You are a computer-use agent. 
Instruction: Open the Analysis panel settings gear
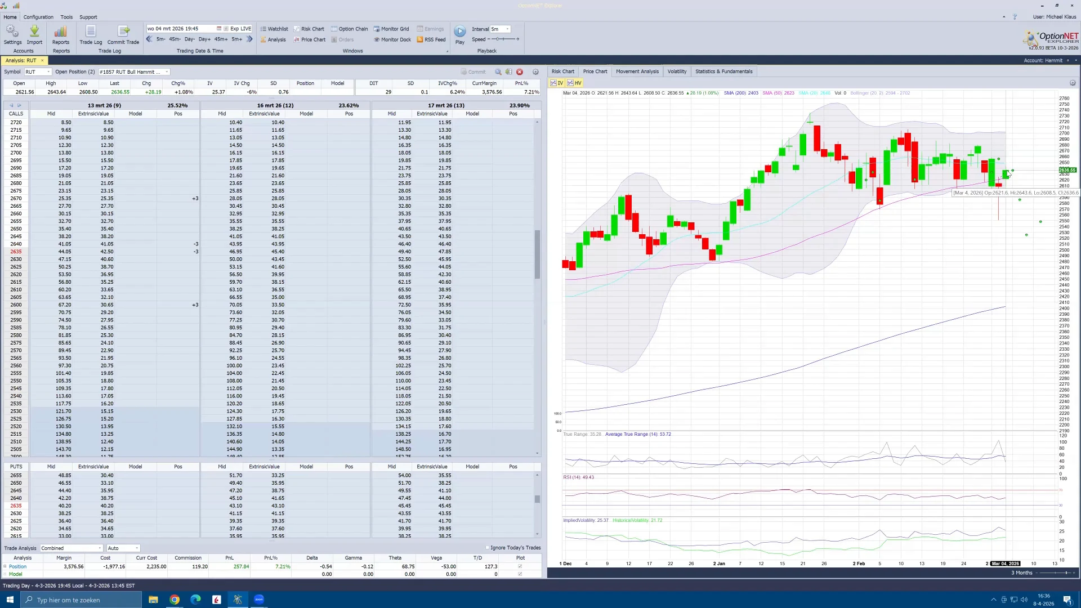coord(535,72)
